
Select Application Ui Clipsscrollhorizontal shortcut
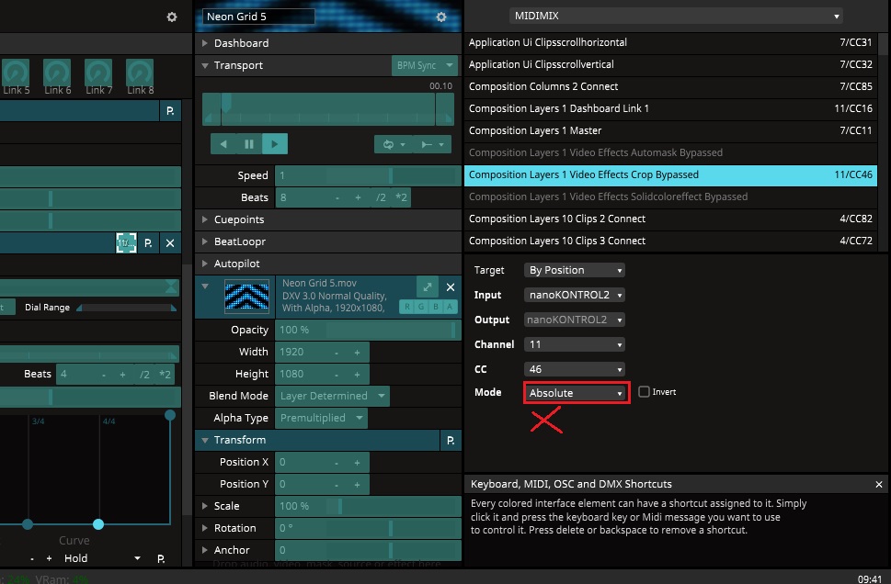click(x=670, y=42)
